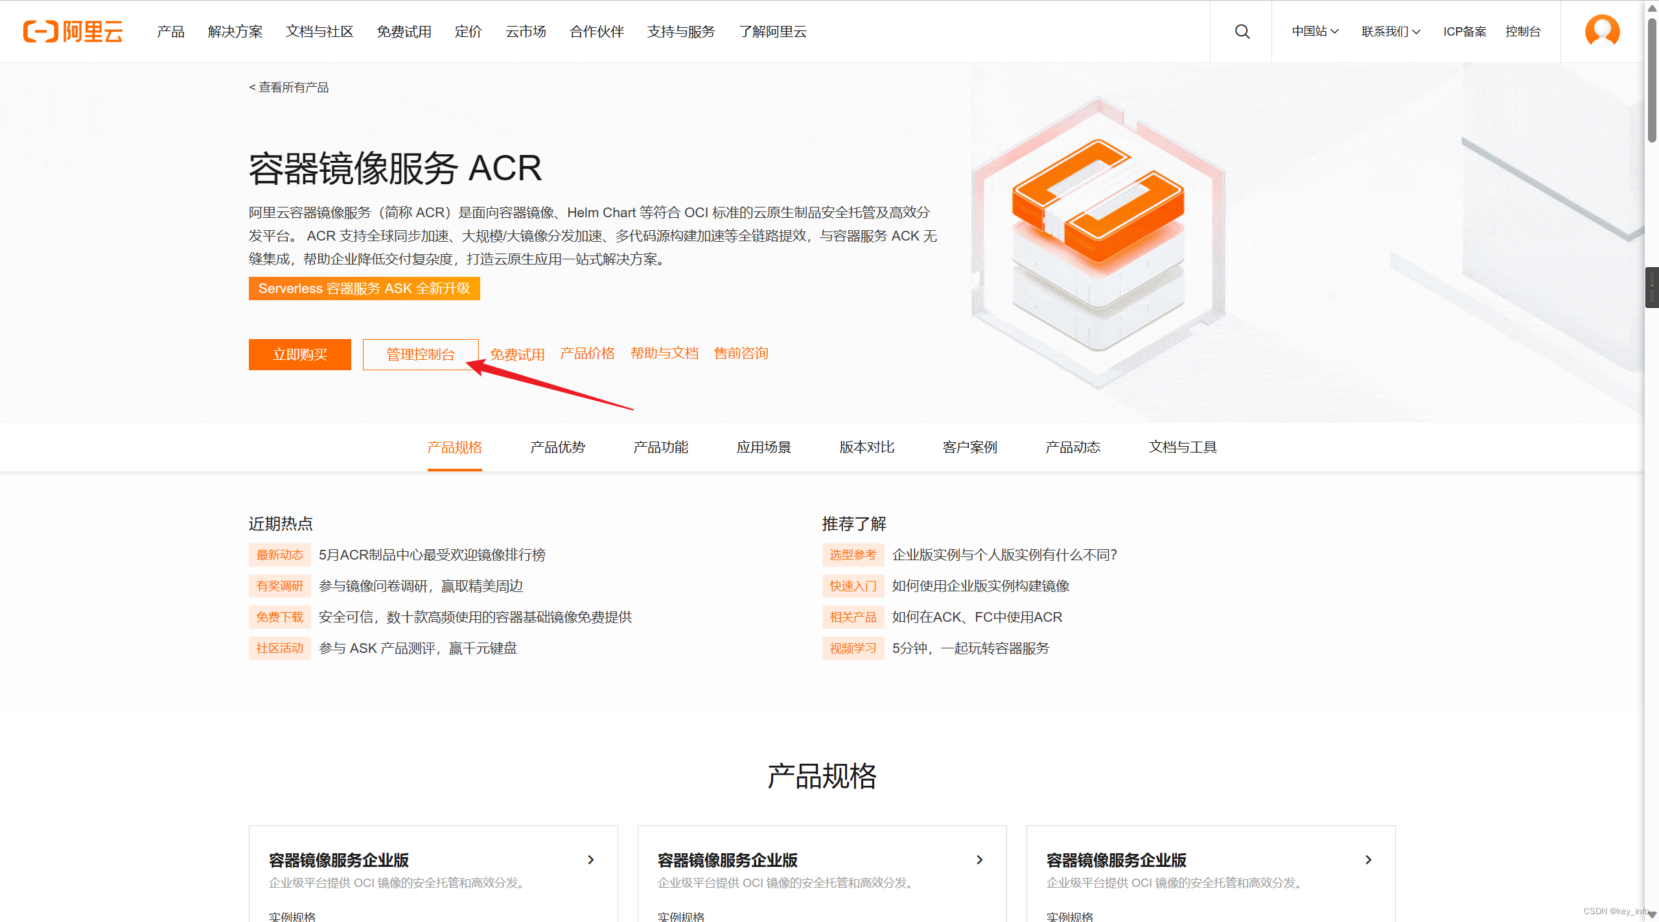
Task: Click the 管理控制台 button
Action: point(421,354)
